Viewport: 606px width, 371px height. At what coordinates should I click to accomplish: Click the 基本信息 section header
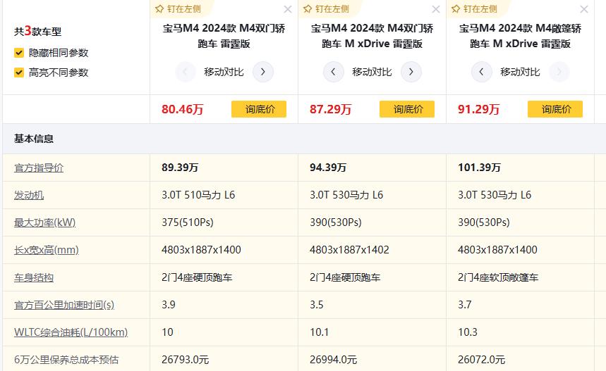tap(34, 139)
